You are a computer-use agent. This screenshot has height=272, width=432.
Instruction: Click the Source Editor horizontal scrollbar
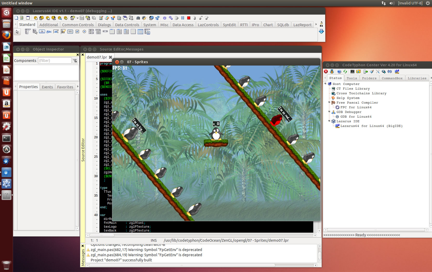pos(200,235)
